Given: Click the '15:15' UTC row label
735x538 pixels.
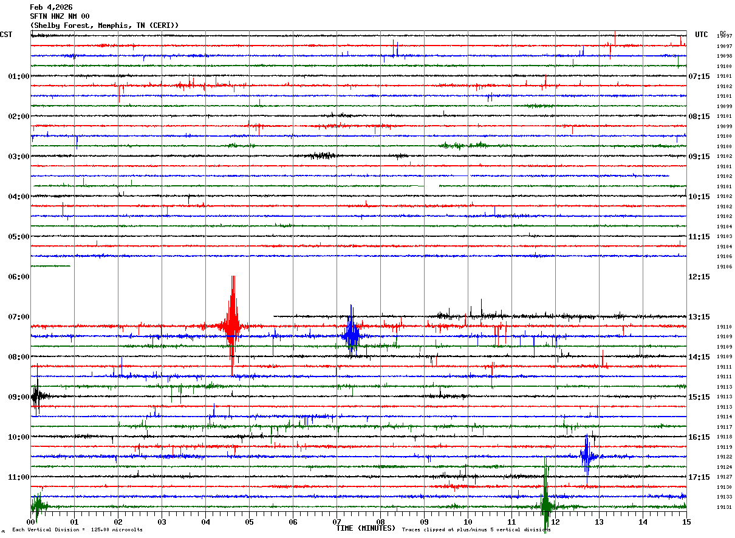Looking at the screenshot, I should click(x=699, y=397).
